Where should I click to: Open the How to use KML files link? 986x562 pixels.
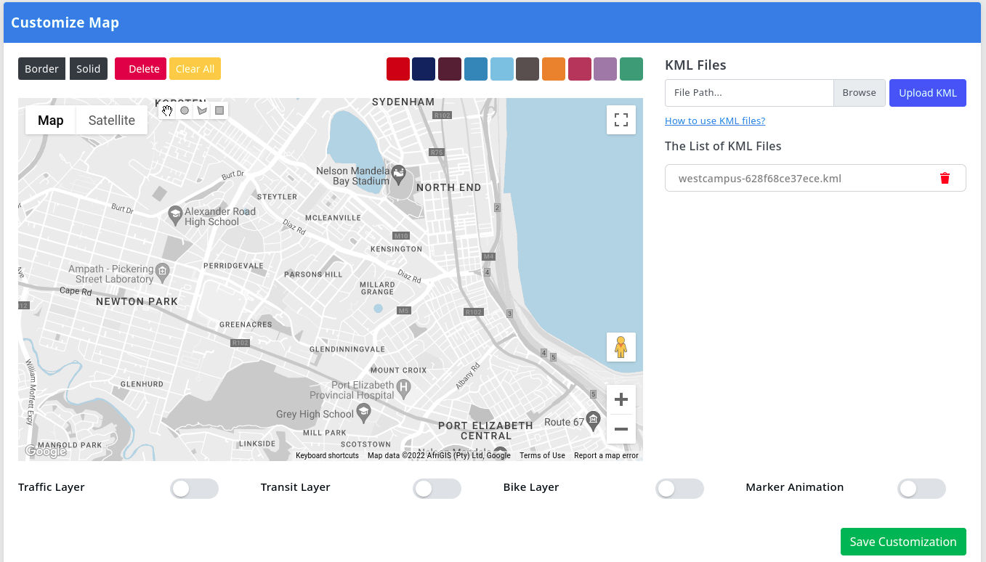(x=715, y=121)
